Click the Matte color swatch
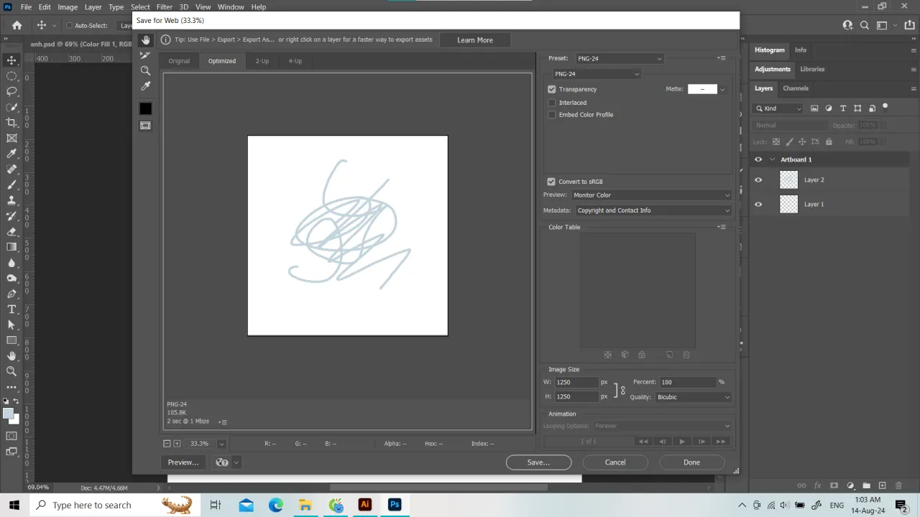920x517 pixels. pyautogui.click(x=702, y=88)
